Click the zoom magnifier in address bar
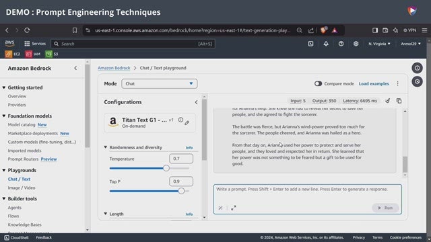The width and height of the screenshot is (431, 242). 299,30
